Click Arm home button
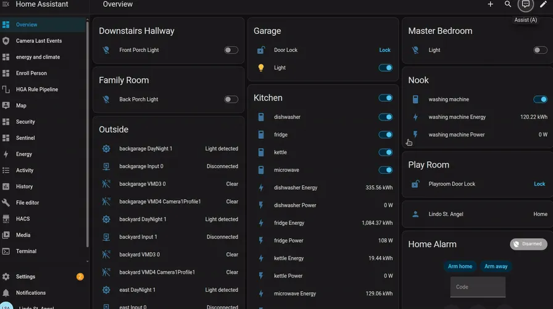The image size is (553, 309). tap(460, 266)
